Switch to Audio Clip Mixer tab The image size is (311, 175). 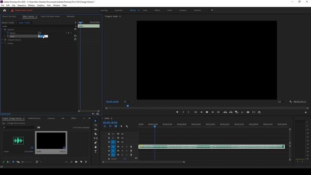click(50, 16)
